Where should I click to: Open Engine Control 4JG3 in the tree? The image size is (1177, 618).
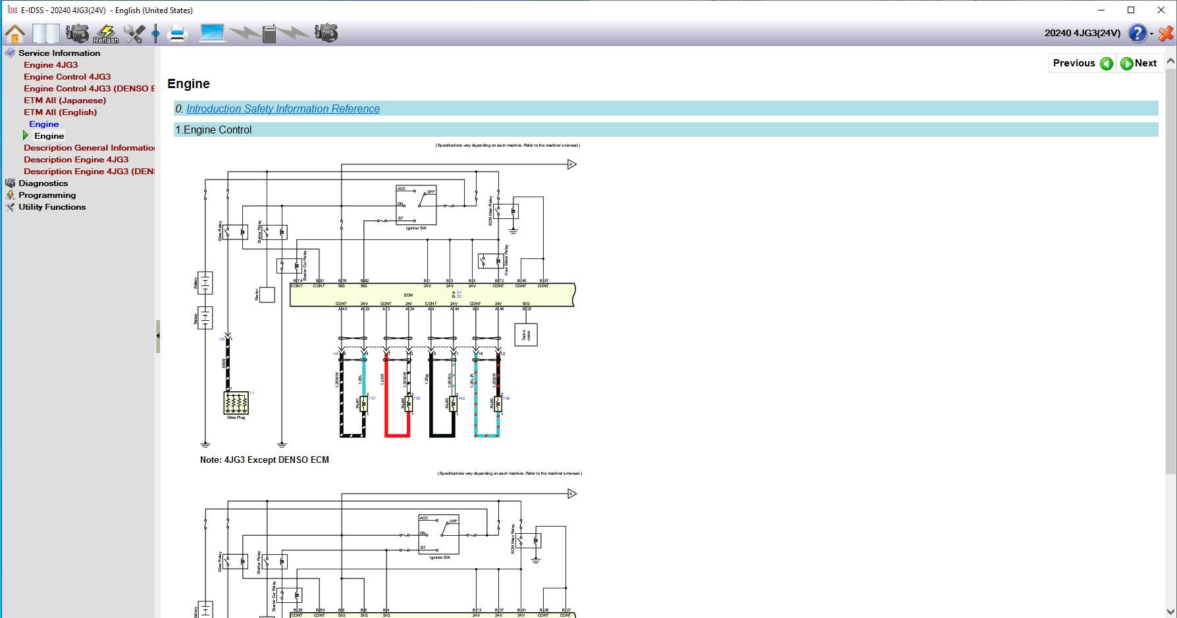67,77
